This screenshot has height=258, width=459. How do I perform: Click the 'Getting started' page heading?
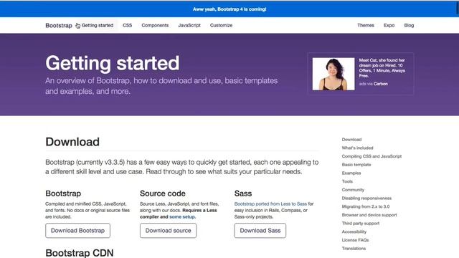(x=113, y=63)
